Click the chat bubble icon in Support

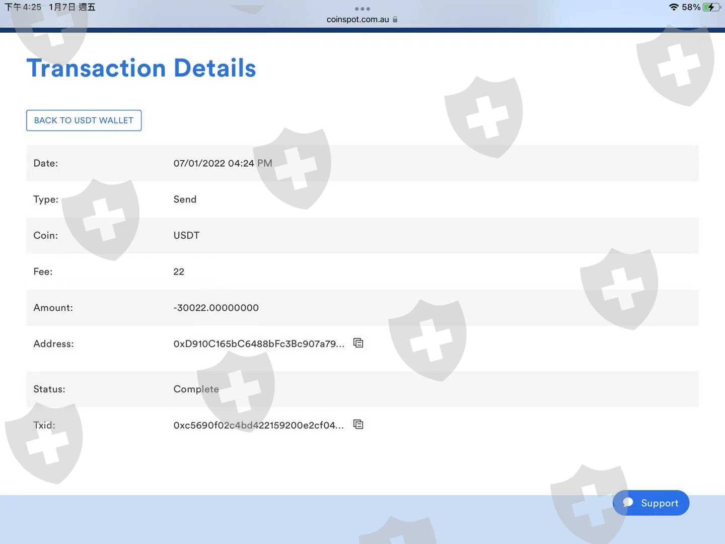628,503
